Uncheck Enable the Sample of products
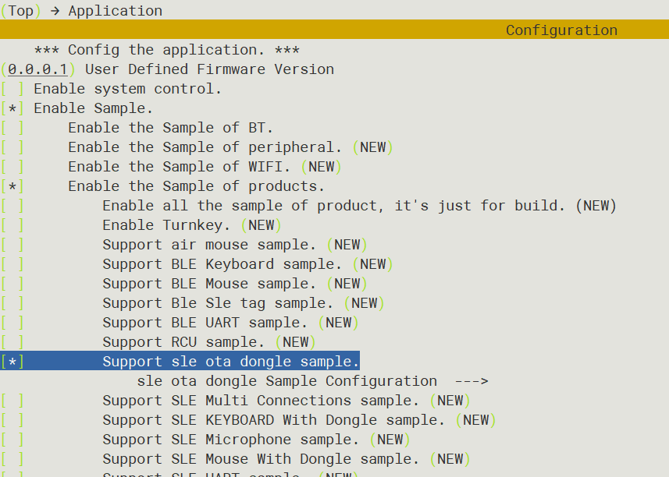The height and width of the screenshot is (477, 669). 12,186
